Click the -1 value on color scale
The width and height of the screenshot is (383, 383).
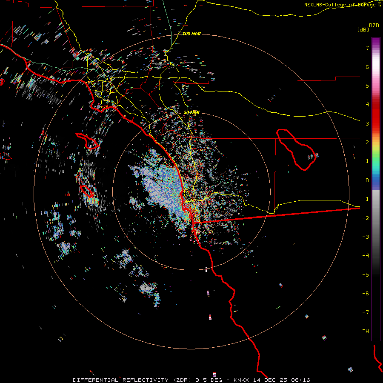(366, 199)
